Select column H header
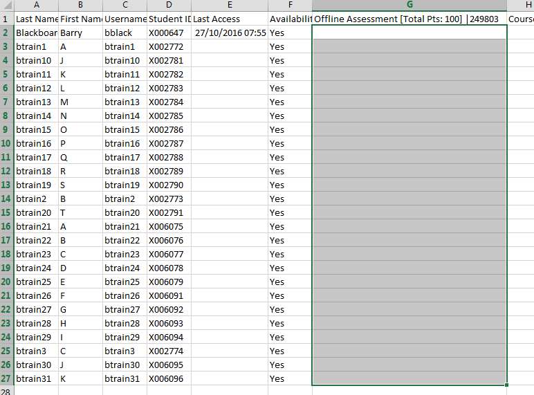 pyautogui.click(x=520, y=5)
